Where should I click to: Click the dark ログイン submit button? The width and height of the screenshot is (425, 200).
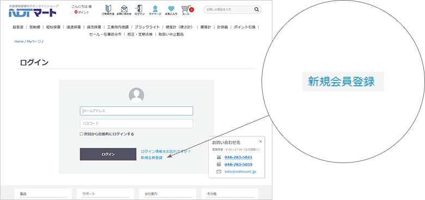click(108, 154)
